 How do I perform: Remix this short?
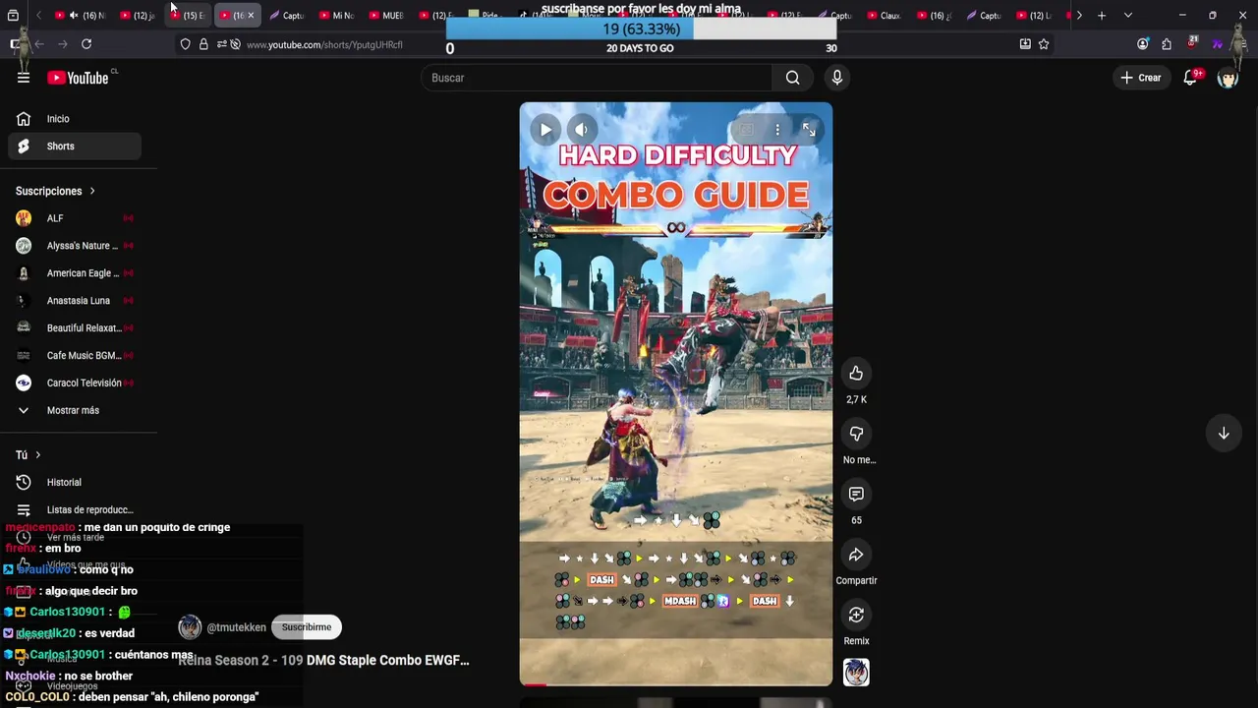click(856, 615)
